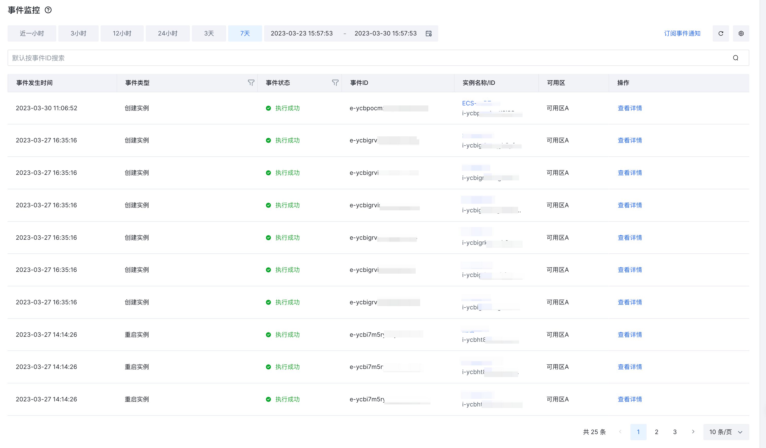This screenshot has width=766, height=448.
Task: Open the 10 条/页 page size dropdown
Action: tap(726, 432)
